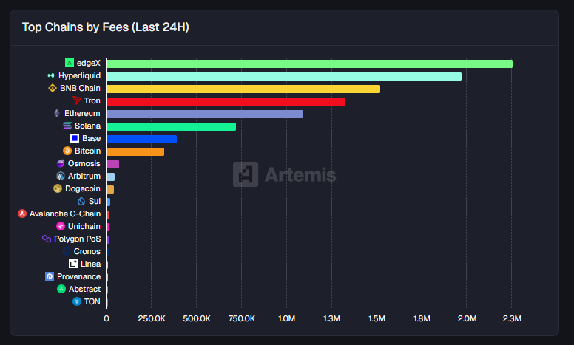574x345 pixels.
Task: Click the edgeX chain logo icon
Action: (70, 64)
